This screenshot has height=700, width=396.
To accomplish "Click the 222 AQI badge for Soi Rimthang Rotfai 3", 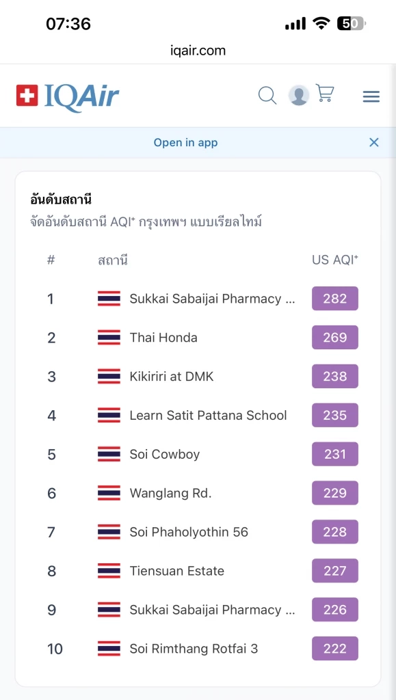I will coord(334,649).
